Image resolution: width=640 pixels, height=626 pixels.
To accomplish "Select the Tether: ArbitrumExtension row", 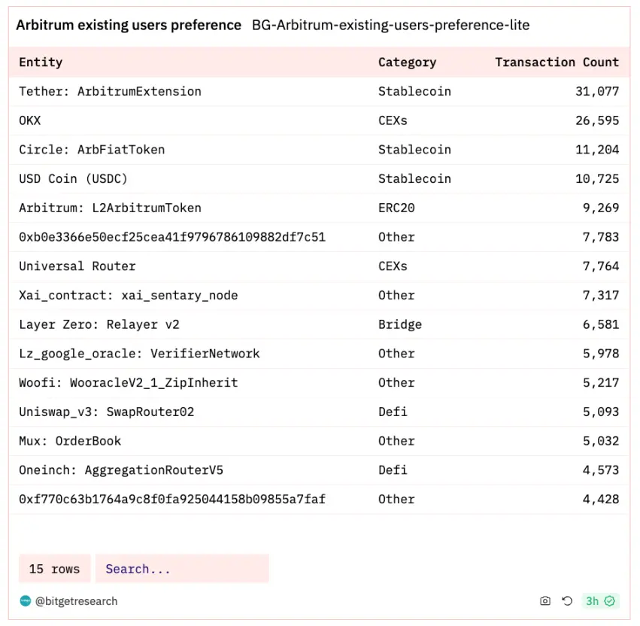I will pos(110,92).
